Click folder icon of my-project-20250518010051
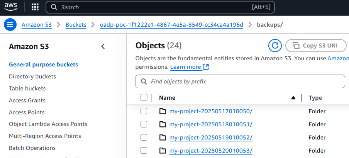Viewport: 349px width, 158px height. [163, 124]
